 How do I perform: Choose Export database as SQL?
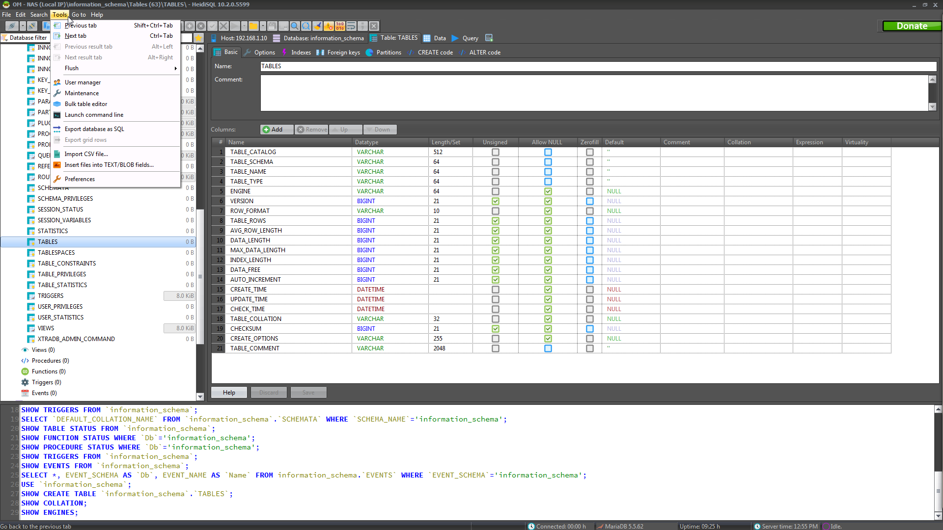[94, 129]
